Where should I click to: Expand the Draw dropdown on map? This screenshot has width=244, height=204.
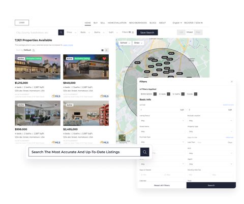tap(138, 43)
